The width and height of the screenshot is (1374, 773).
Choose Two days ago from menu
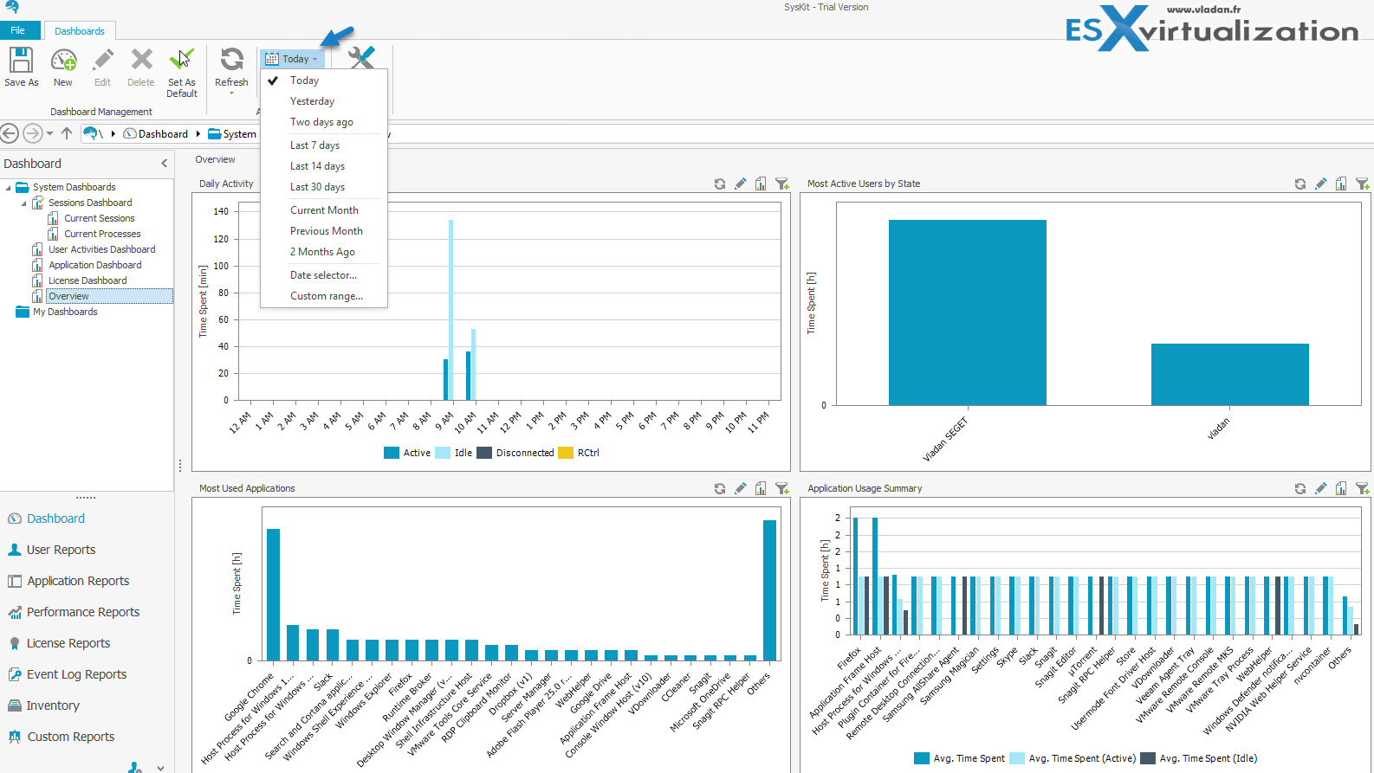point(323,122)
